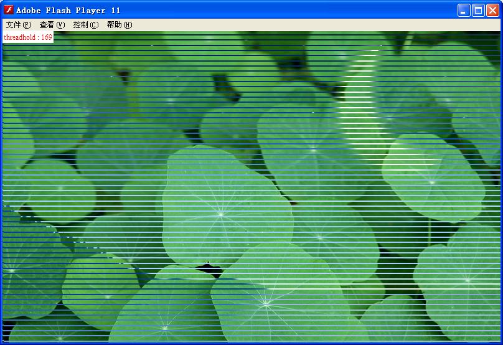Click the 'Adobe Flash Player 11' window title
This screenshot has height=345, width=503.
pos(68,10)
